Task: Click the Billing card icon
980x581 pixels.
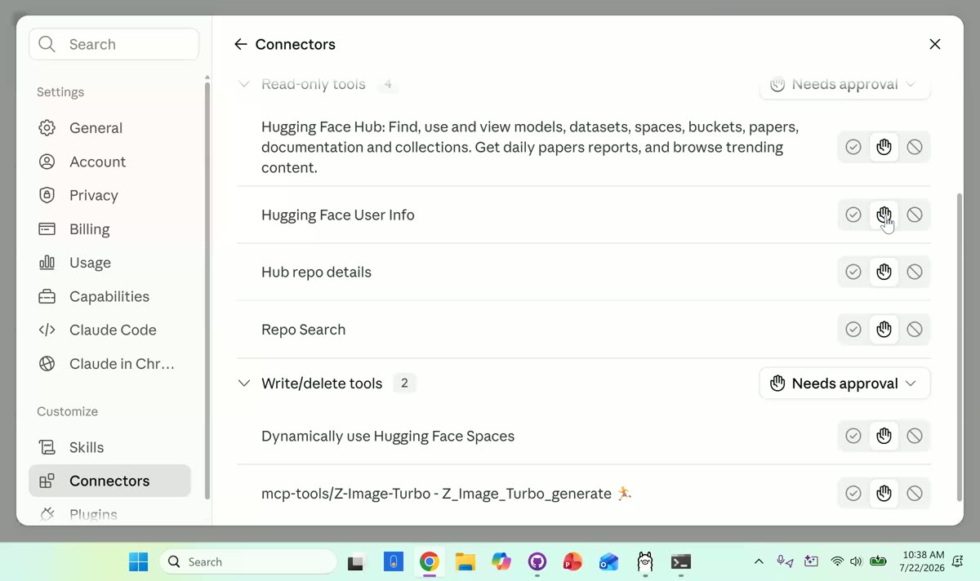Action: tap(47, 229)
